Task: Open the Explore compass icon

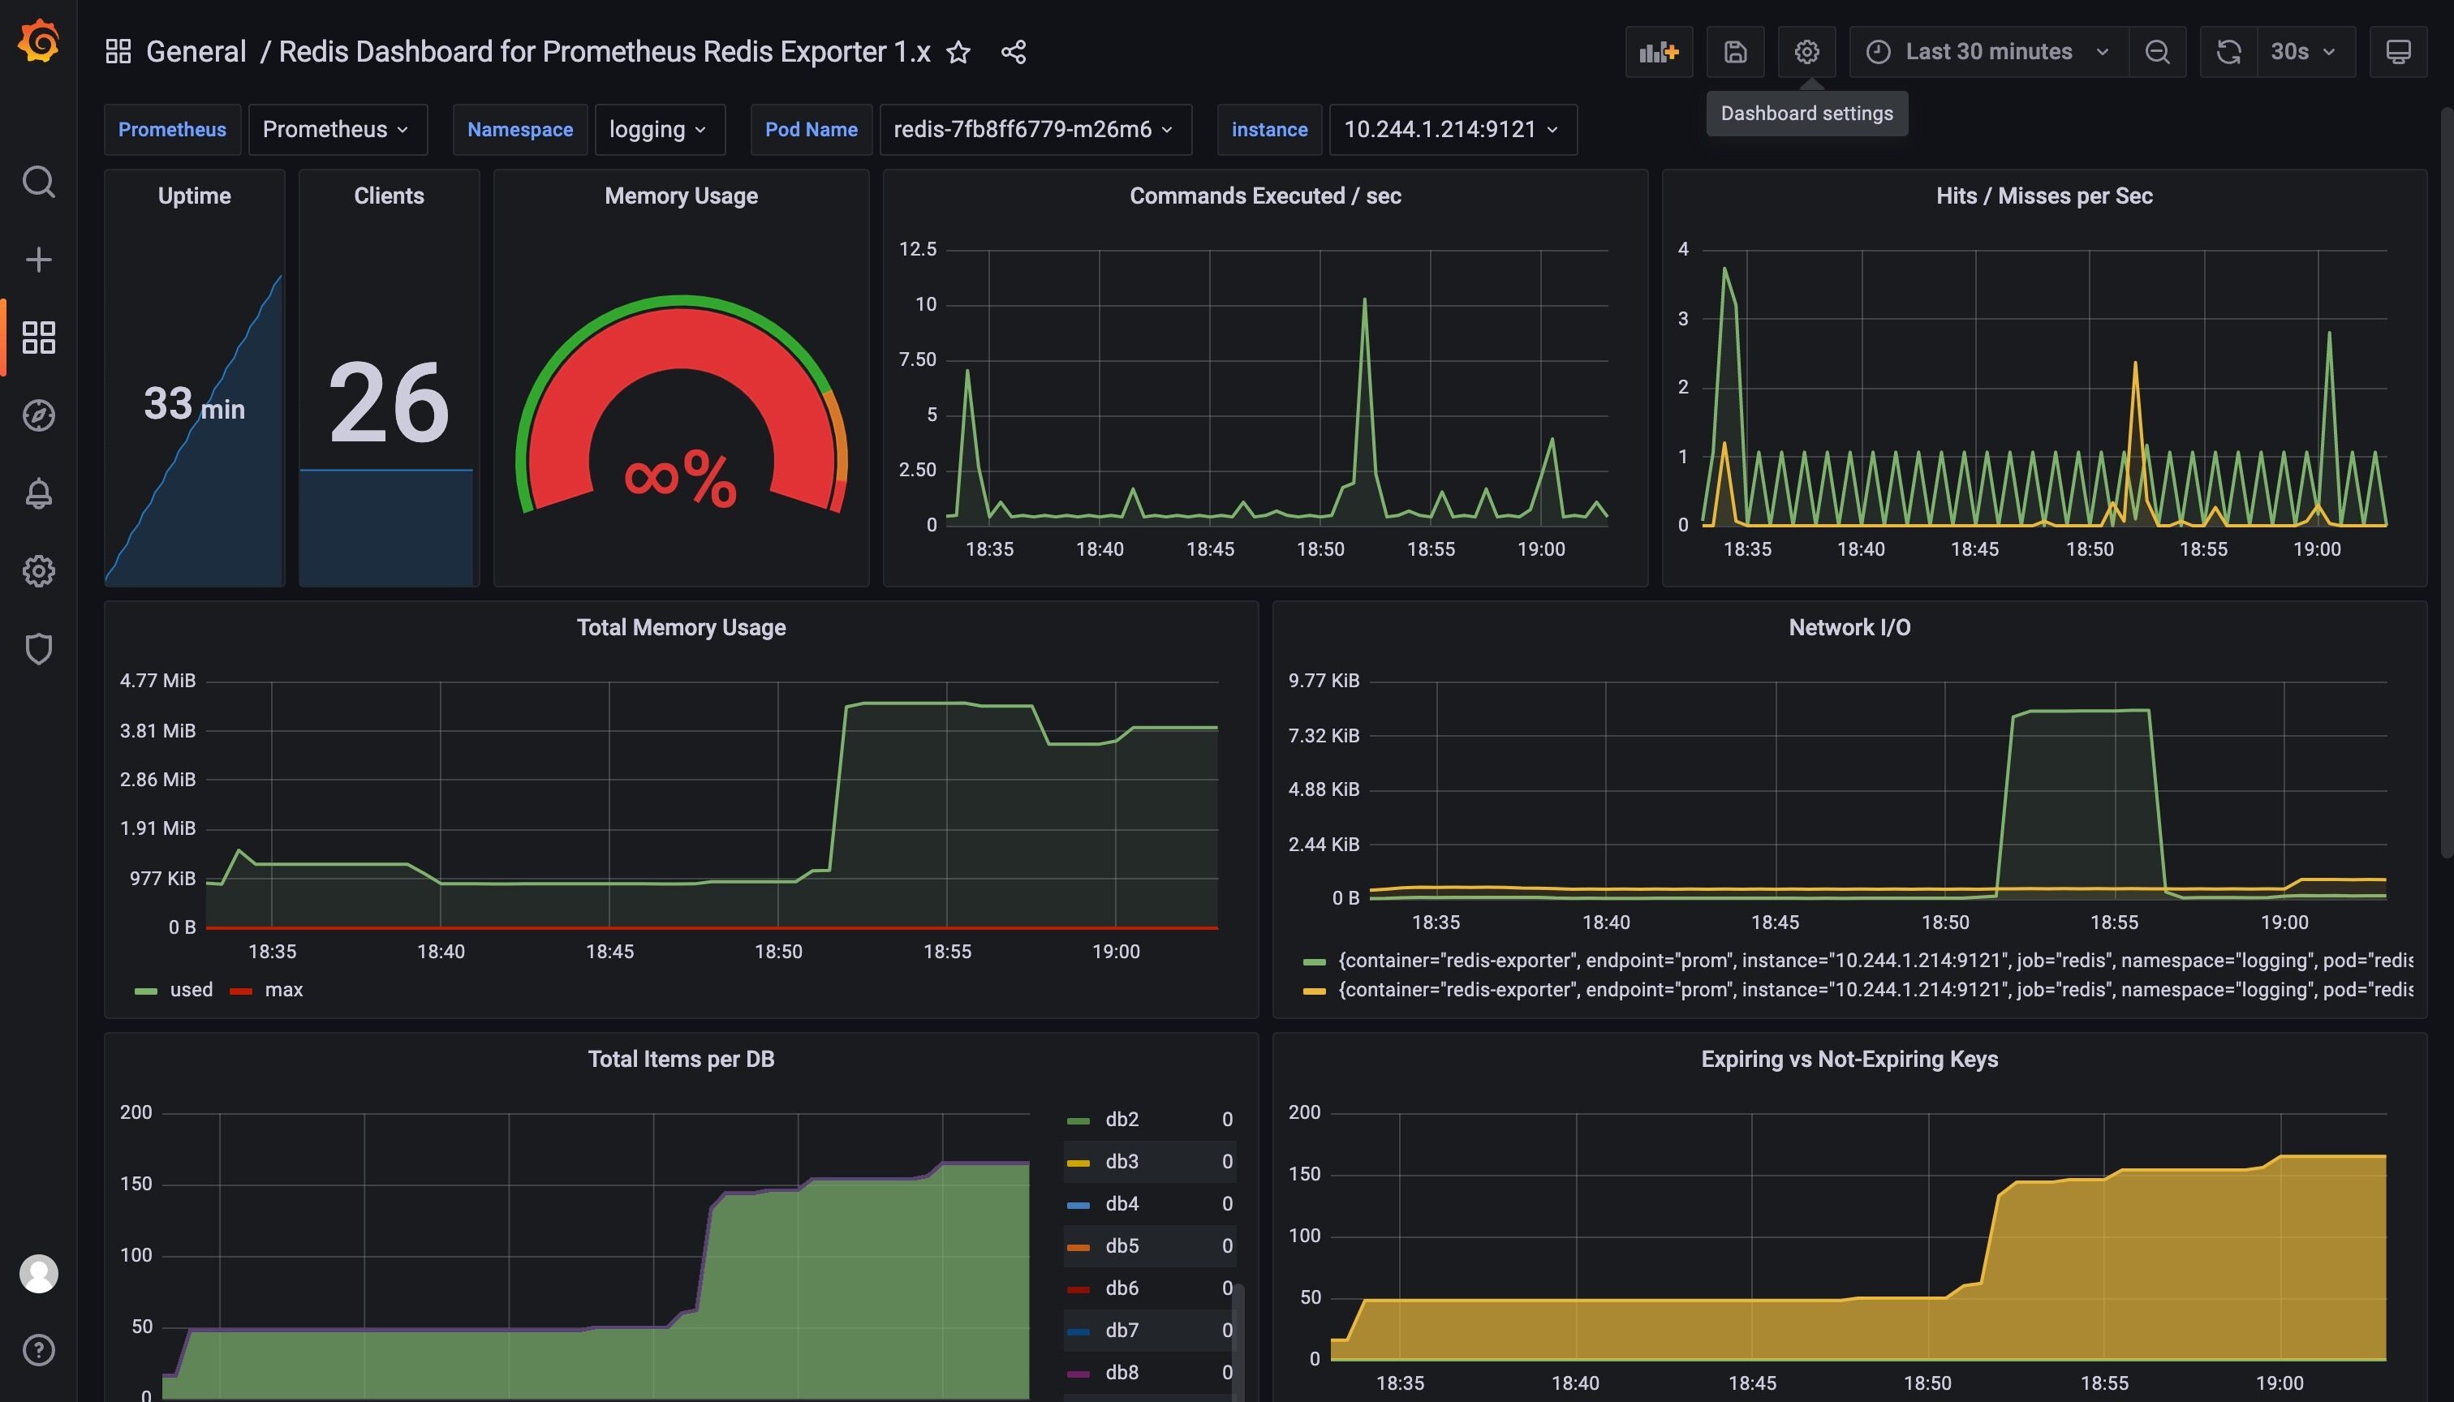Action: click(38, 415)
